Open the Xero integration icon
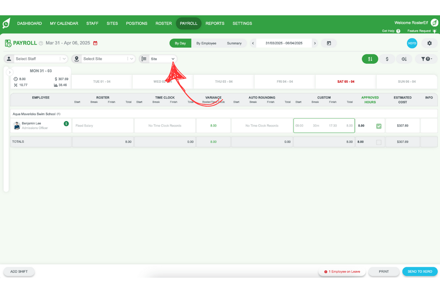This screenshot has width=440, height=293. (x=412, y=43)
